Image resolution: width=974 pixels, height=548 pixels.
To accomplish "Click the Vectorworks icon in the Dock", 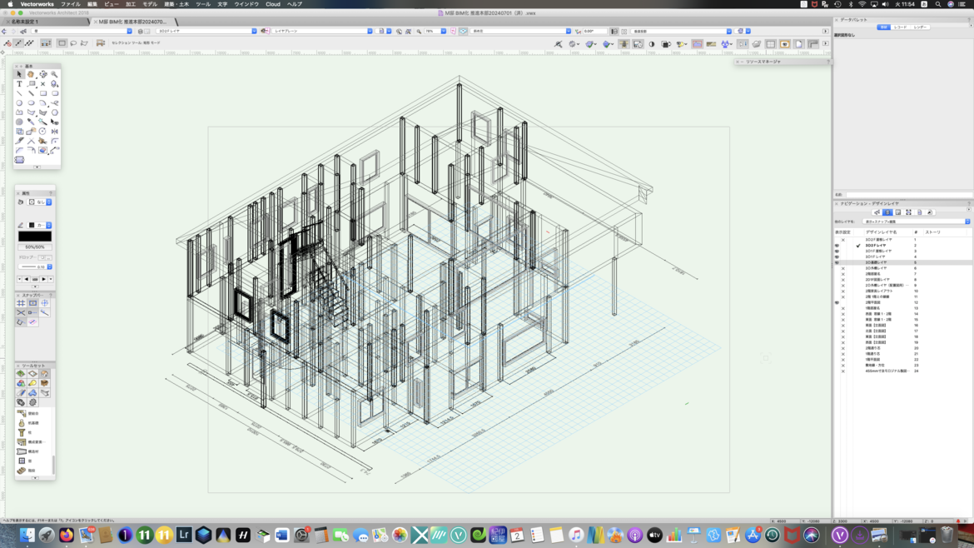I will pyautogui.click(x=839, y=536).
